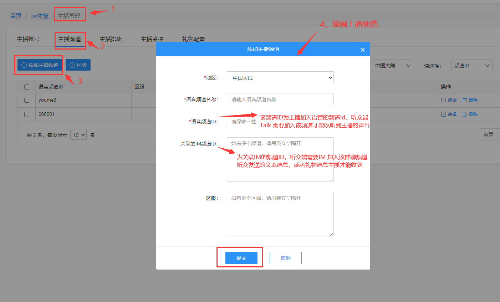The image size is (500, 302).
Task: Check the 000001 row checkbox
Action: (27, 114)
